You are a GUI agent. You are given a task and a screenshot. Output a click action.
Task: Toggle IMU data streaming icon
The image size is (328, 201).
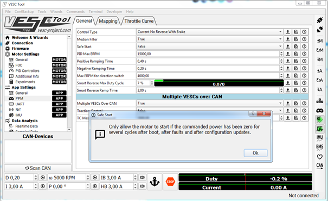point(320,138)
